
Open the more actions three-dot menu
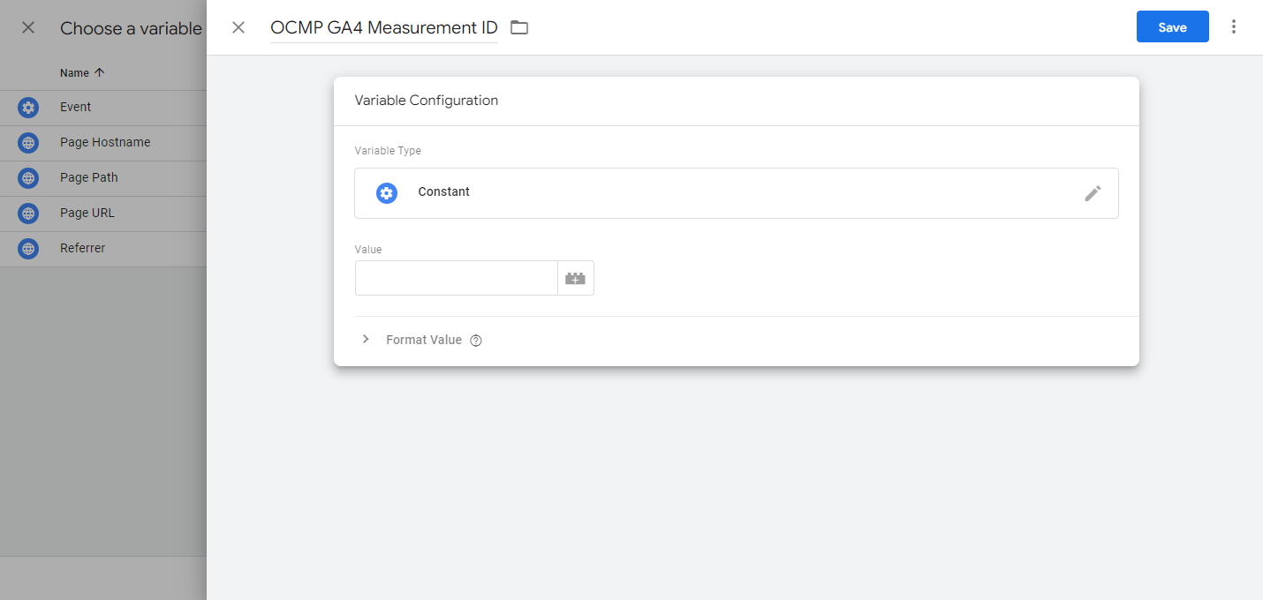[1234, 27]
